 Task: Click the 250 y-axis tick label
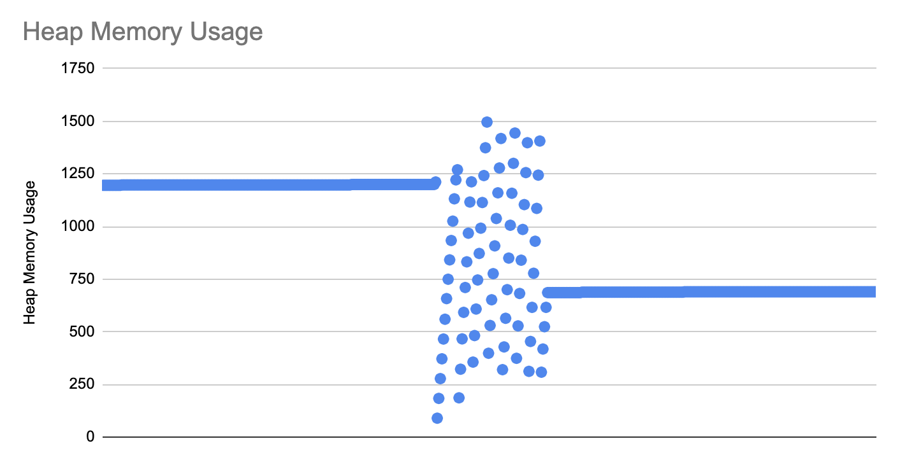pos(82,384)
